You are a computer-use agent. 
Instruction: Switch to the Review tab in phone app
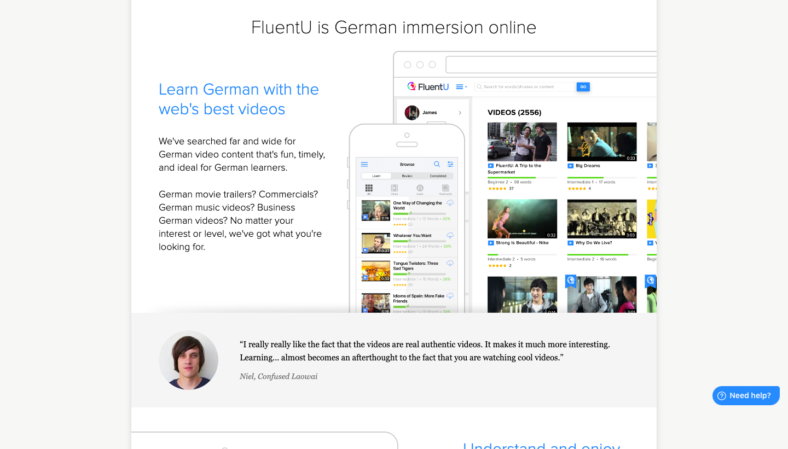[407, 176]
